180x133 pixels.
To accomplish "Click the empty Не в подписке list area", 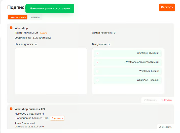I will pos(51,71).
